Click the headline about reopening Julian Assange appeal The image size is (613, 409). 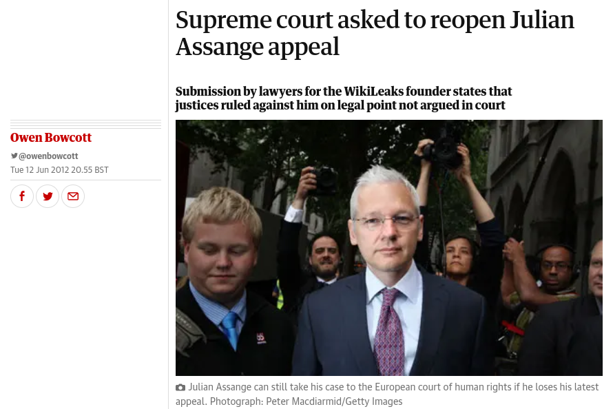coord(375,33)
